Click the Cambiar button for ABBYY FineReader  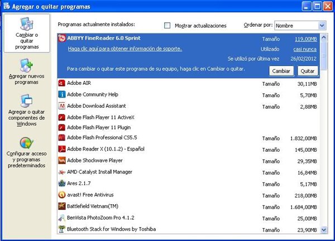(281, 71)
